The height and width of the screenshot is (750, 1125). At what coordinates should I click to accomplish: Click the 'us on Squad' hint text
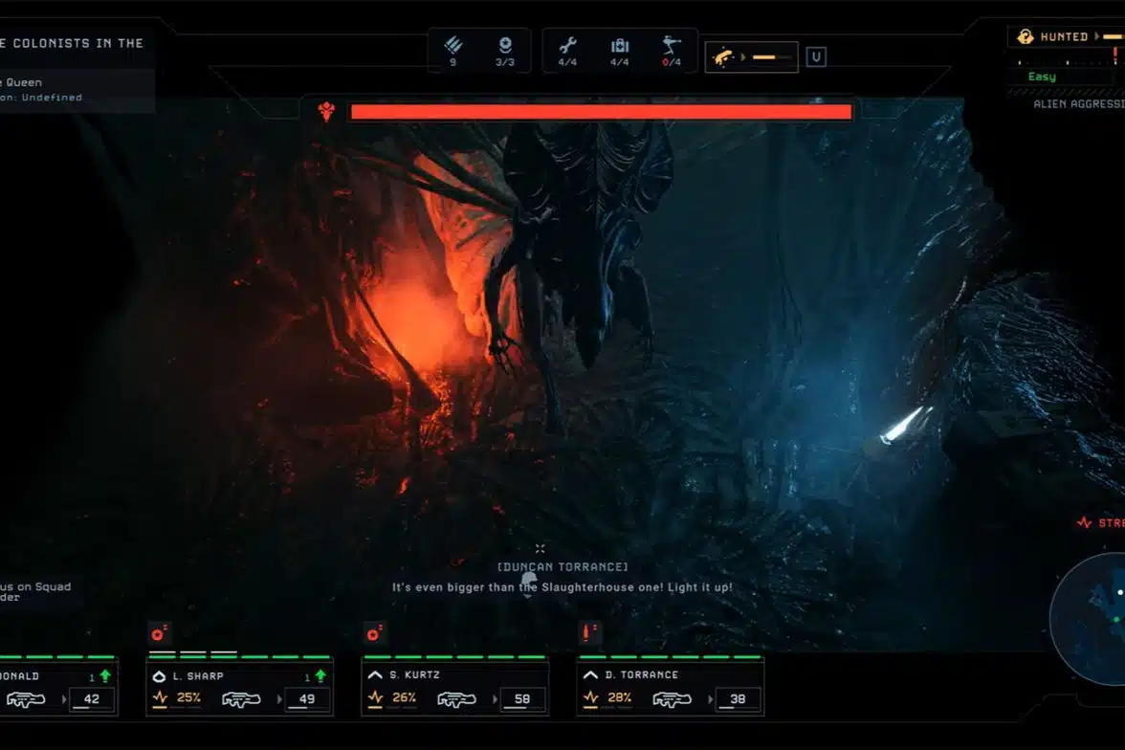pyautogui.click(x=35, y=587)
